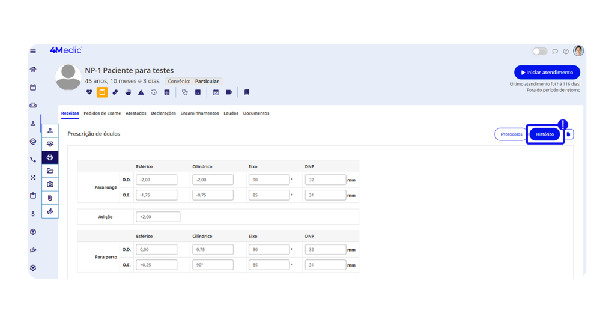Viewport: 615px width, 323px height.
Task: Select the pill medication icon under patient name
Action: tap(115, 92)
